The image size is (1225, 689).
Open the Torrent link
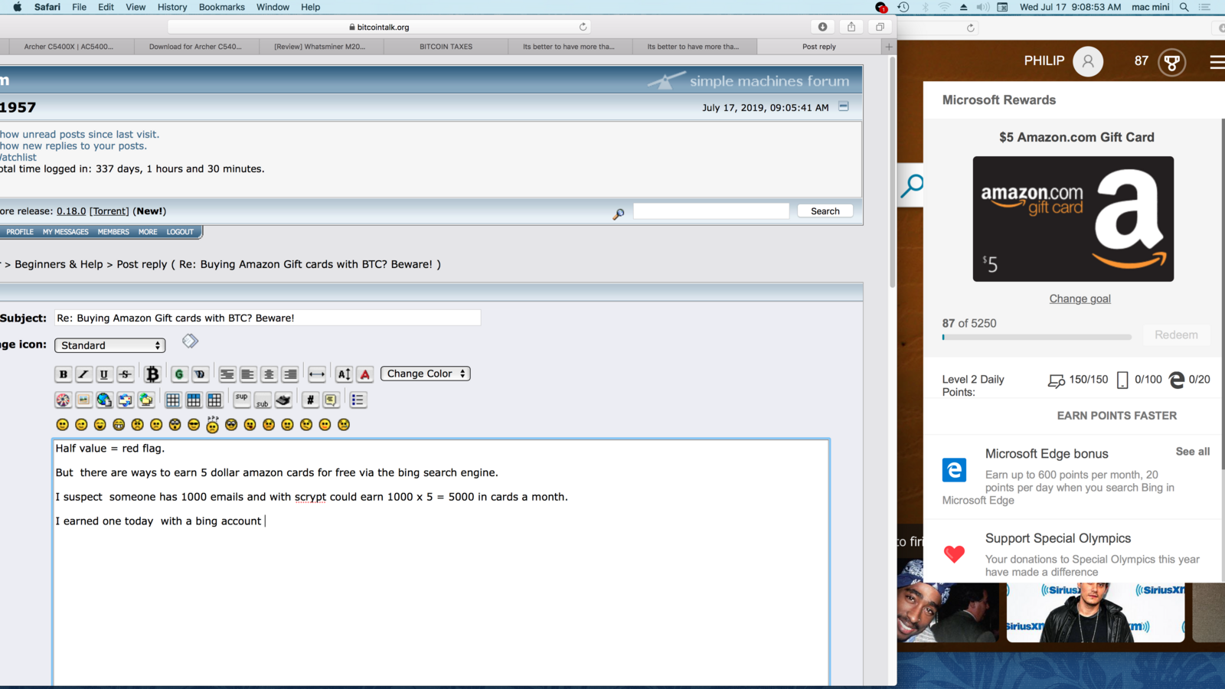[x=109, y=211]
